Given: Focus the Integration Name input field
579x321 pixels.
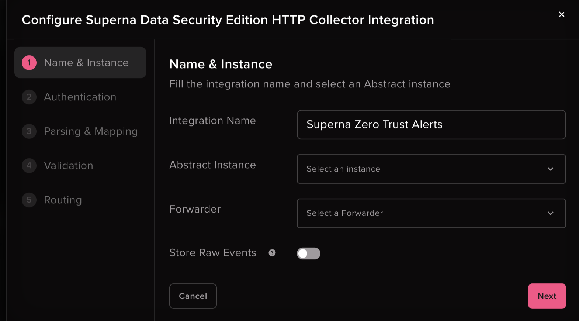Looking at the screenshot, I should [431, 125].
